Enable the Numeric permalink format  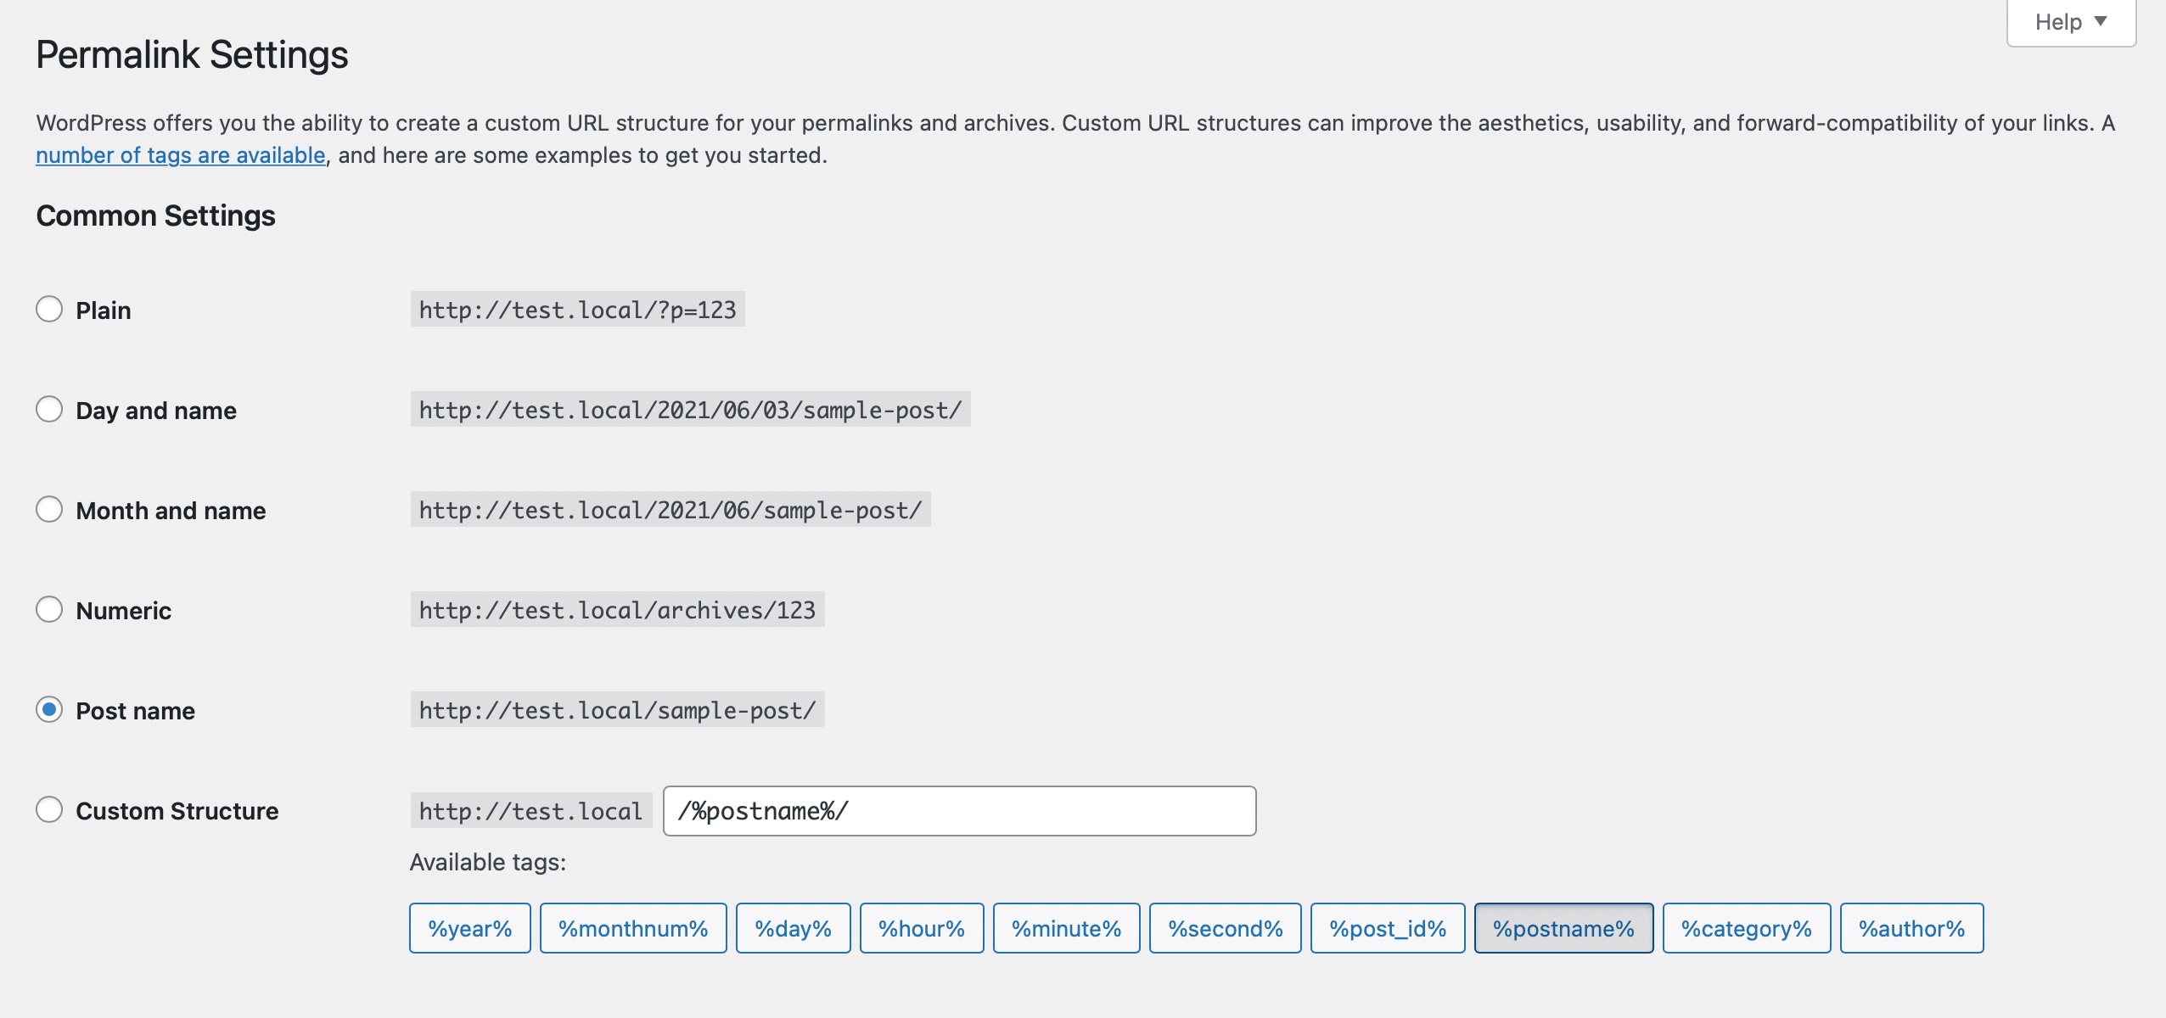[49, 608]
